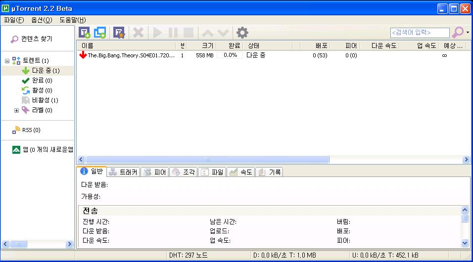473x262 pixels.
Task: Click the red download arrow status icon
Action: pos(83,55)
